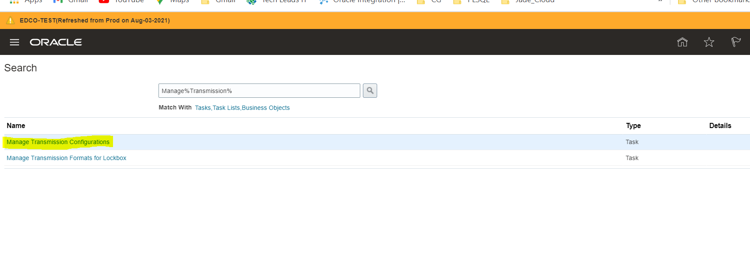The height and width of the screenshot is (260, 750).
Task: Open the PLSQL bookmark folder
Action: 472,1
